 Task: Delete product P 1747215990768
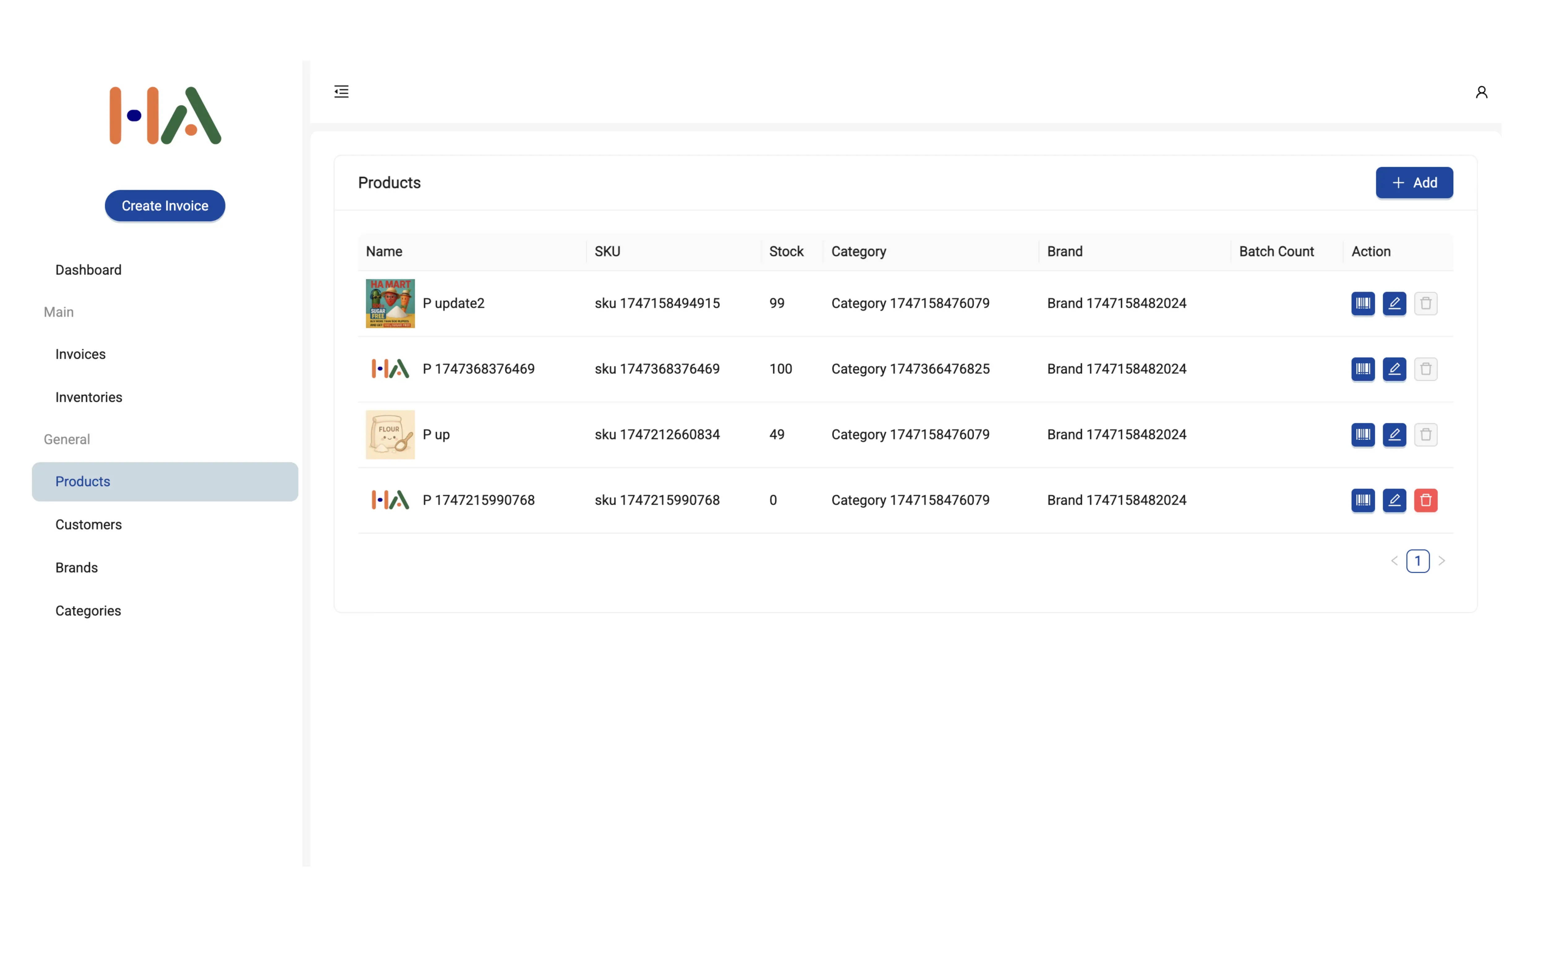point(1426,500)
